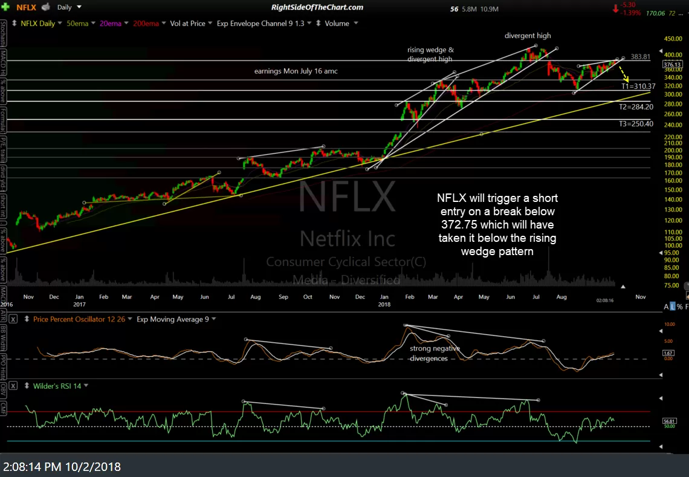Screen dimensions: 689x477
Task: Open Exp Envelope Channel 9 1.3 dropdown
Action: pos(309,24)
